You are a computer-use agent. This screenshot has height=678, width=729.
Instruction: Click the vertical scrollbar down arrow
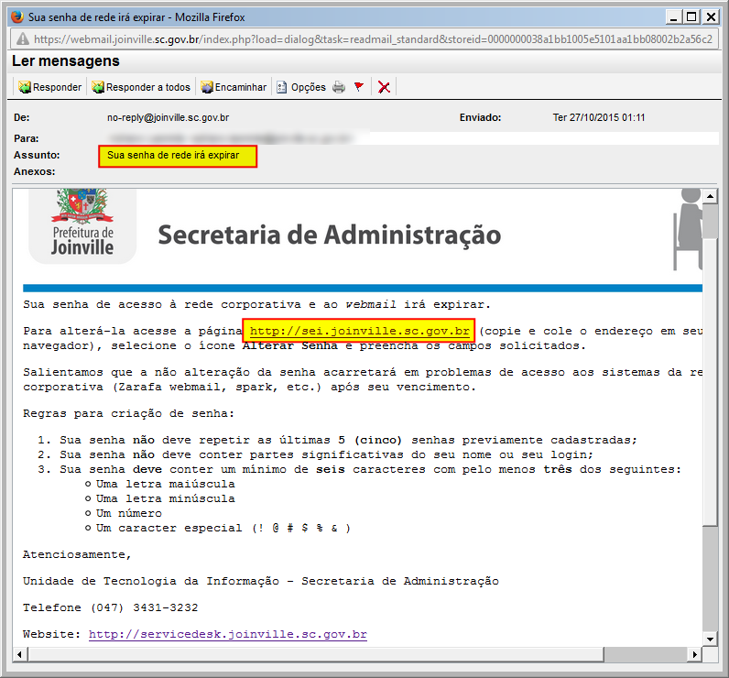coord(711,639)
